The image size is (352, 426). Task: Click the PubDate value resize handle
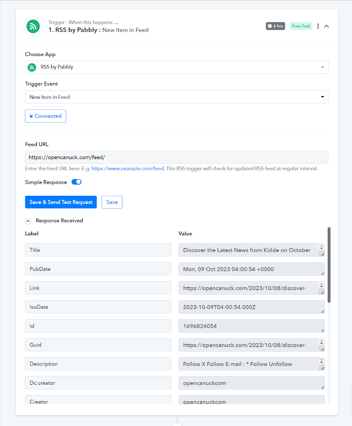[323, 273]
